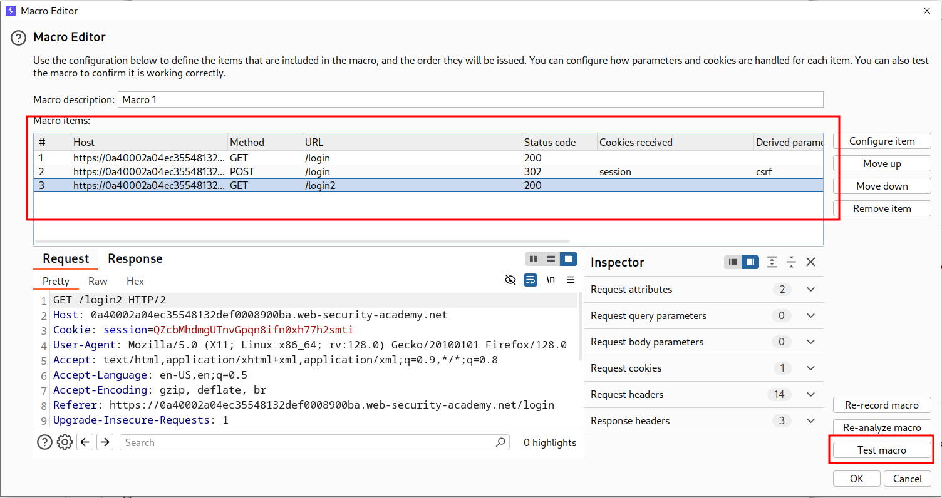Collapse all Inspector sections icon
The width and height of the screenshot is (942, 498).
791,262
